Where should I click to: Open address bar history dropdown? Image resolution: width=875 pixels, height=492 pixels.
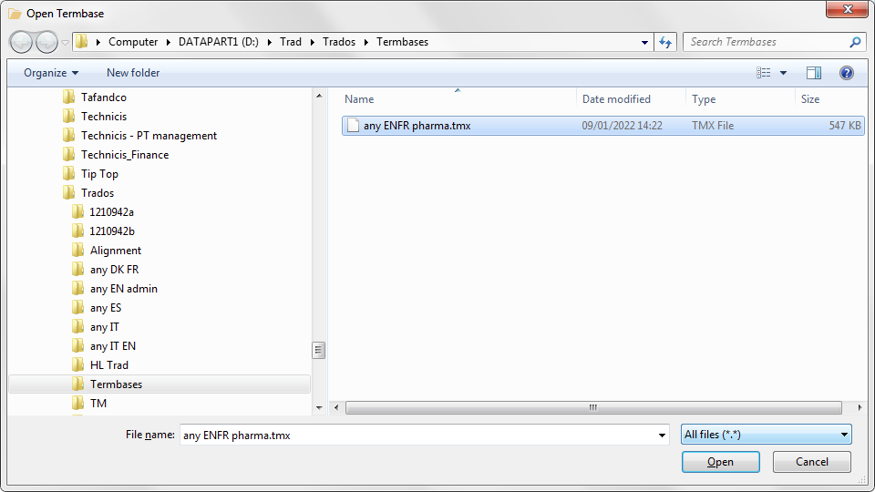[x=644, y=43]
